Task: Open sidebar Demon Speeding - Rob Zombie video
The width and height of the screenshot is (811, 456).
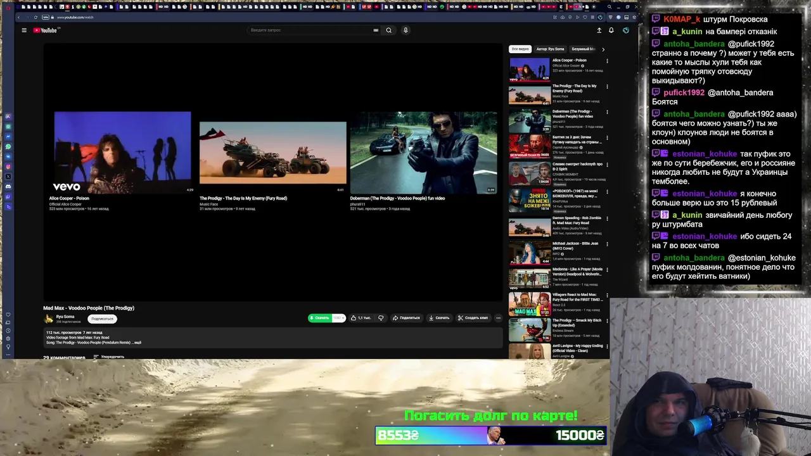Action: (530, 226)
